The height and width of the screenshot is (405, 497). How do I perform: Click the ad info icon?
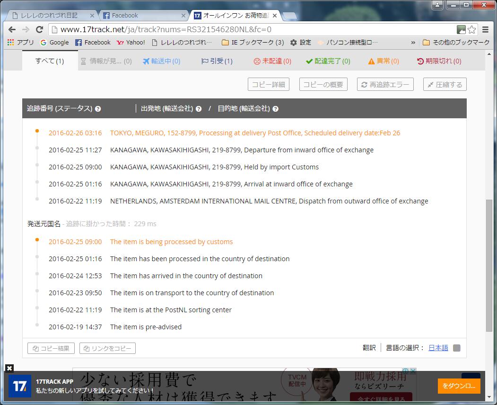tap(406, 371)
